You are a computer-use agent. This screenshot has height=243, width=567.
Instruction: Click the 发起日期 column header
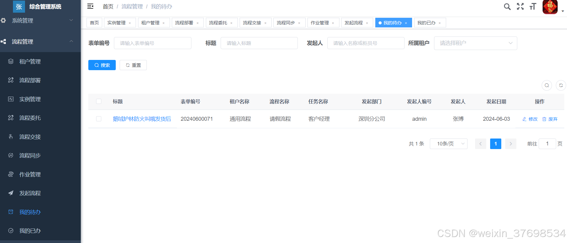496,101
